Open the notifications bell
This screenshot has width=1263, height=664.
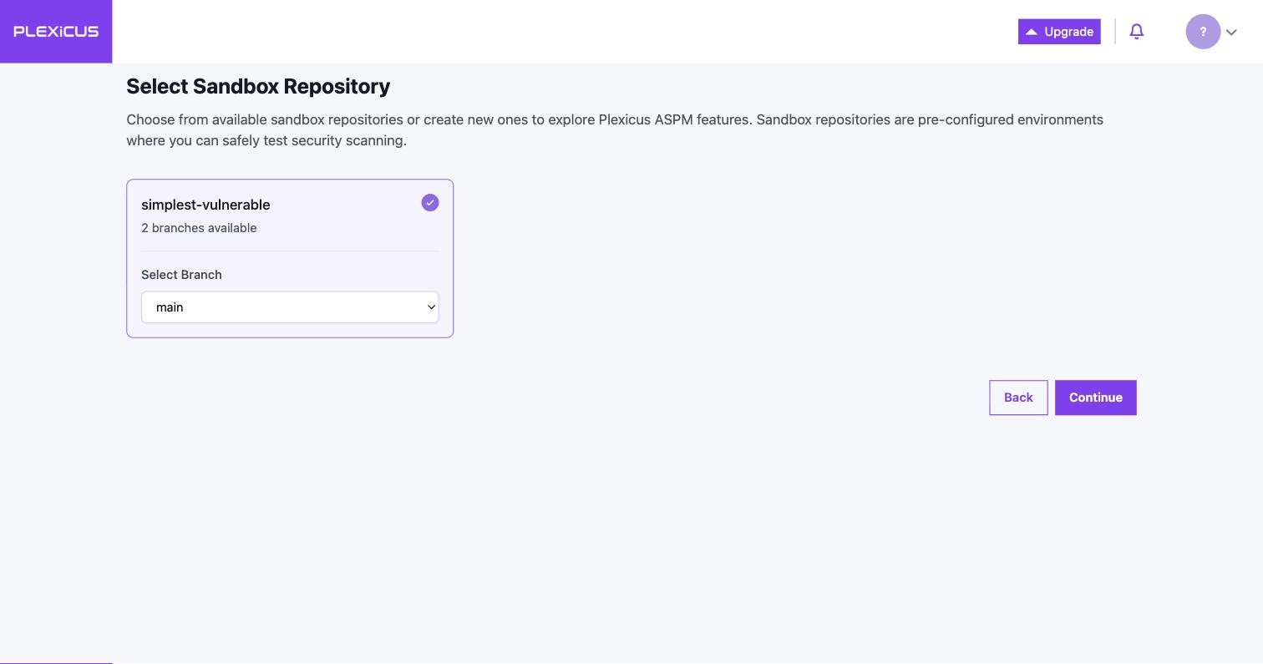pyautogui.click(x=1136, y=32)
